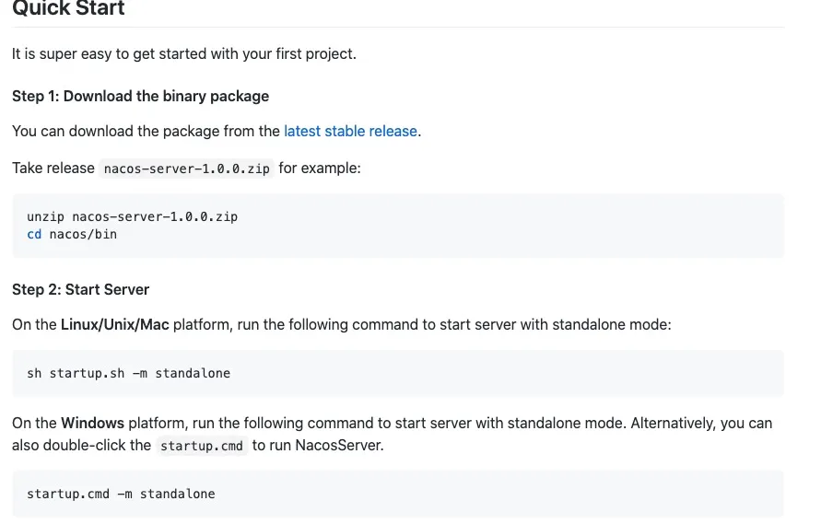The height and width of the screenshot is (524, 821).
Task: Click the sh startup.sh -m standalone command
Action: click(128, 373)
